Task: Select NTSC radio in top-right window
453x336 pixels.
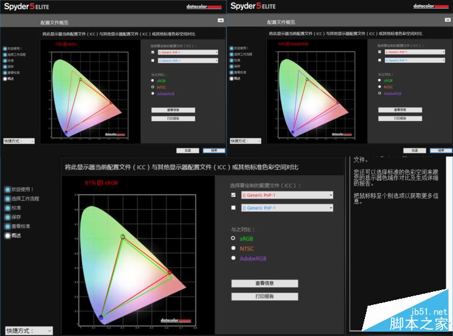Action: click(379, 87)
